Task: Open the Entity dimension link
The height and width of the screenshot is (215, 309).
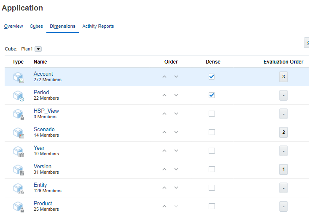Action: (x=40, y=185)
